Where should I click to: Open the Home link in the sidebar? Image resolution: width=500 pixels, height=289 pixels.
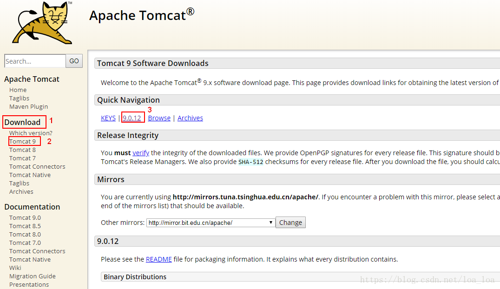coord(18,90)
